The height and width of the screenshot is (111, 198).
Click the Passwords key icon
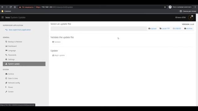[x=6, y=55]
